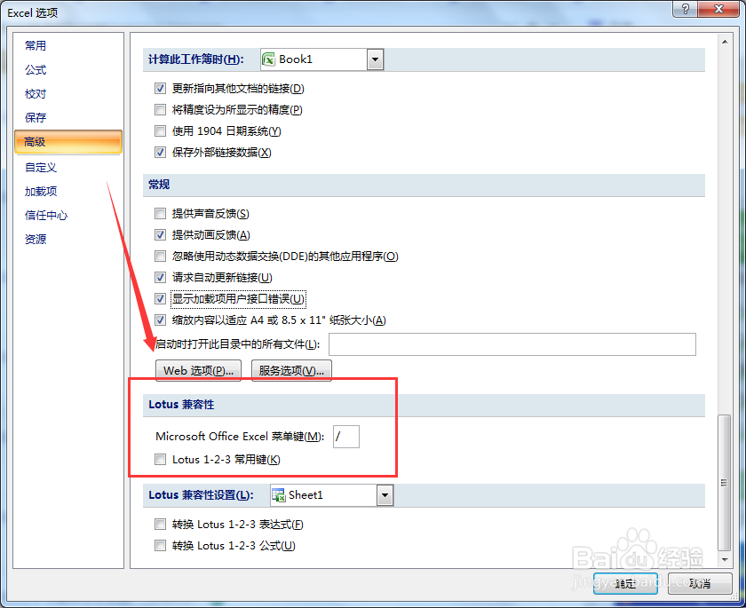Close the Excel 选项 dialog

tap(718, 9)
